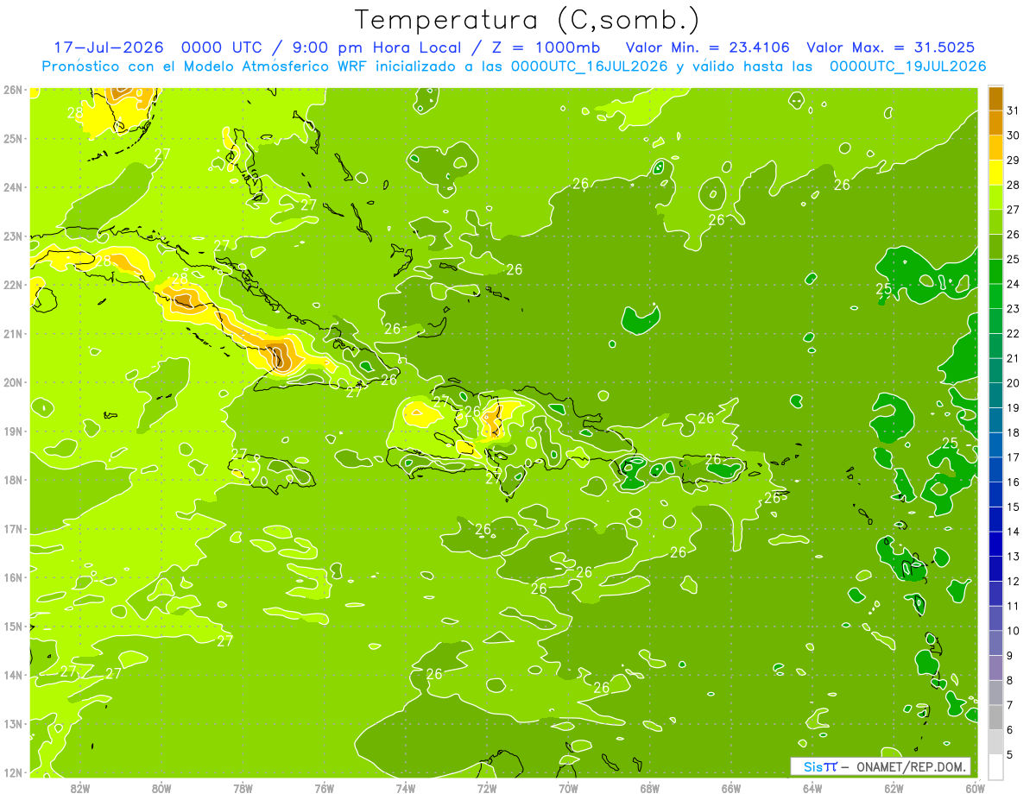Click legend value 31

[1014, 110]
